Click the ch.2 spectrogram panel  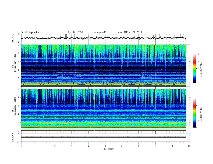104,110
